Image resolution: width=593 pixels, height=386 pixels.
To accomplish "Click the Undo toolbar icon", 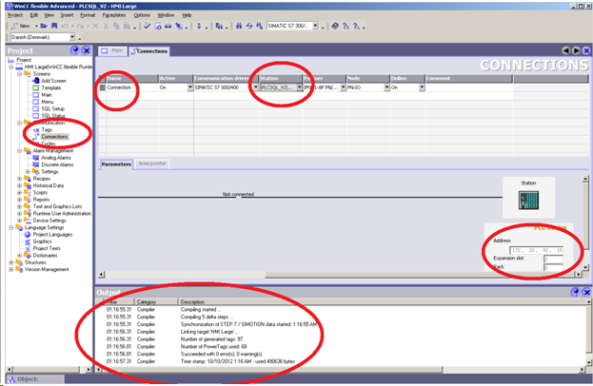I will (65, 26).
